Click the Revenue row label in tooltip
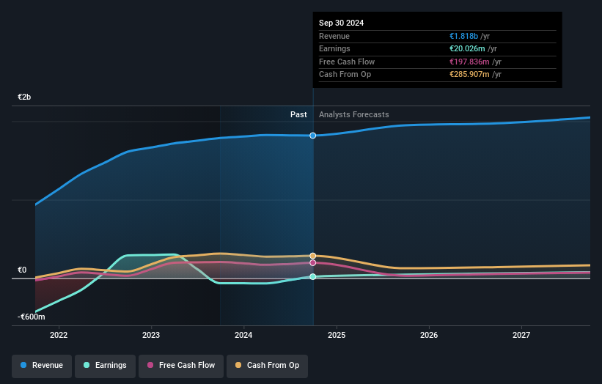The image size is (602, 384). 334,36
